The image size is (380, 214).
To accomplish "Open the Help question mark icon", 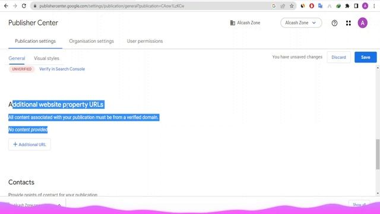I will [334, 23].
